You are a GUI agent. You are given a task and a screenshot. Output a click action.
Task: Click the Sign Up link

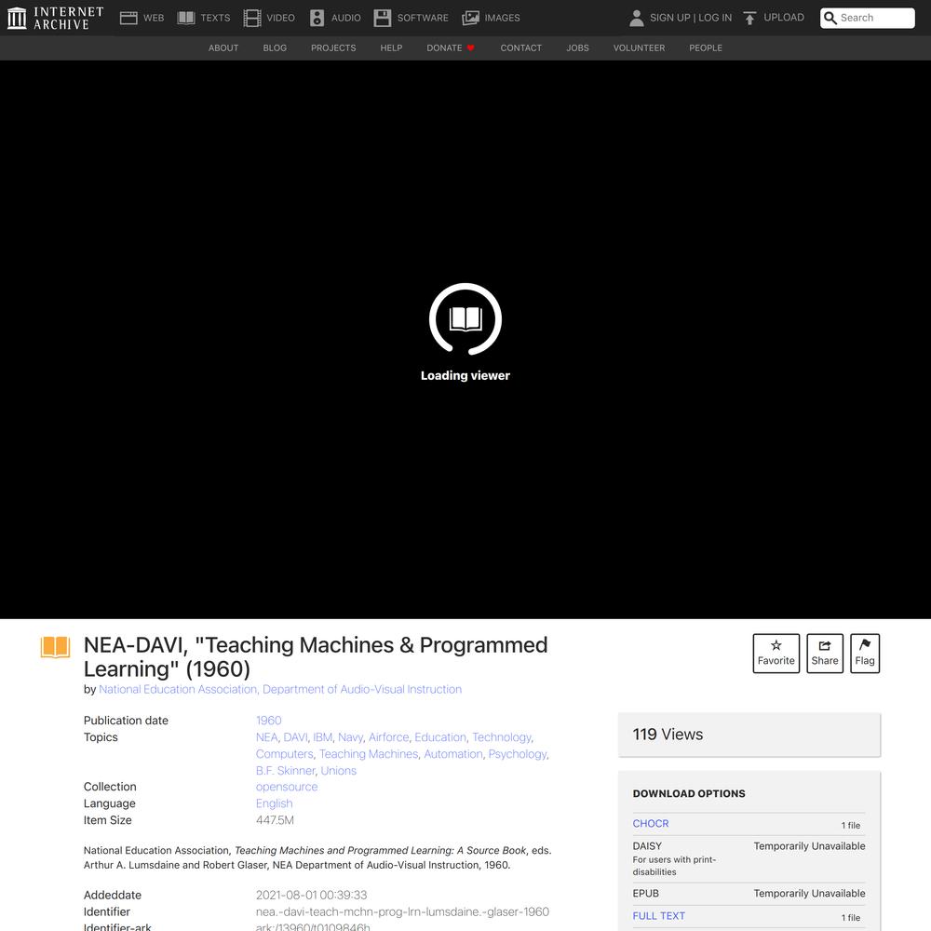pos(669,18)
